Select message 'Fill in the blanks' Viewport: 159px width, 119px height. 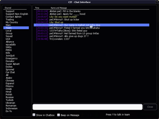coord(92,11)
